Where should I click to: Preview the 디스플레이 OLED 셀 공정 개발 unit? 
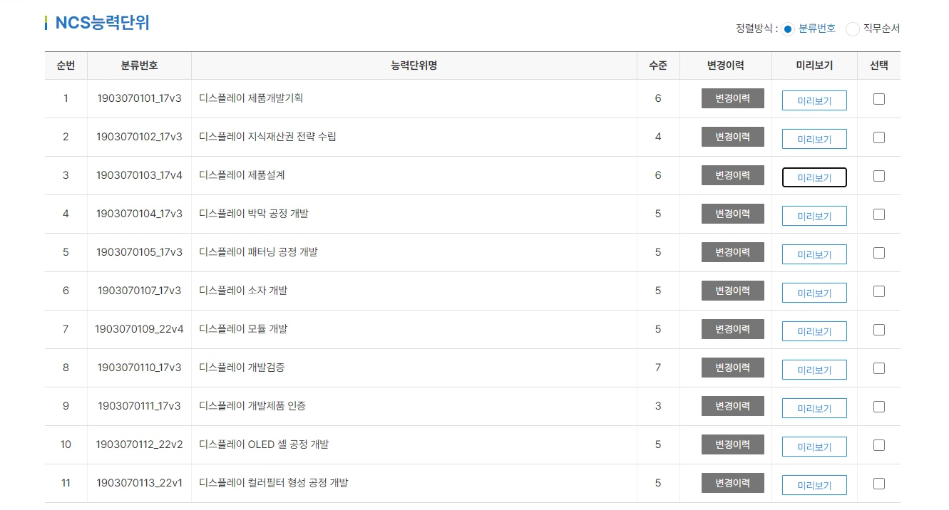[x=814, y=447]
